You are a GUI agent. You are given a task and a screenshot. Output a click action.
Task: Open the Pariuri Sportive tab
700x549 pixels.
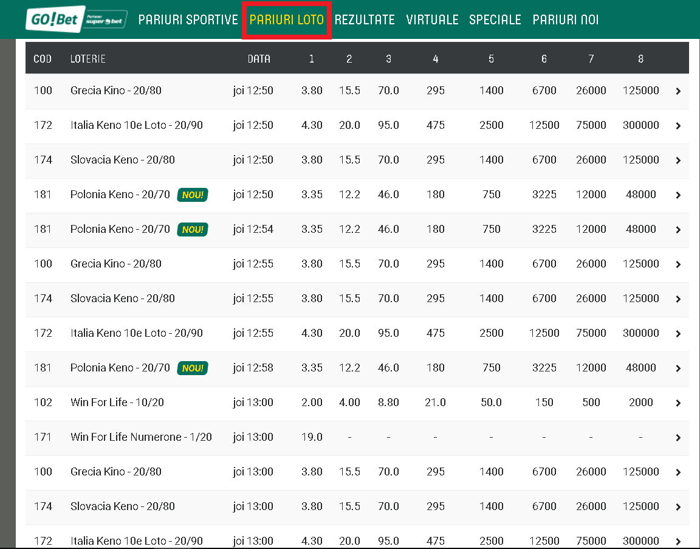(x=188, y=19)
